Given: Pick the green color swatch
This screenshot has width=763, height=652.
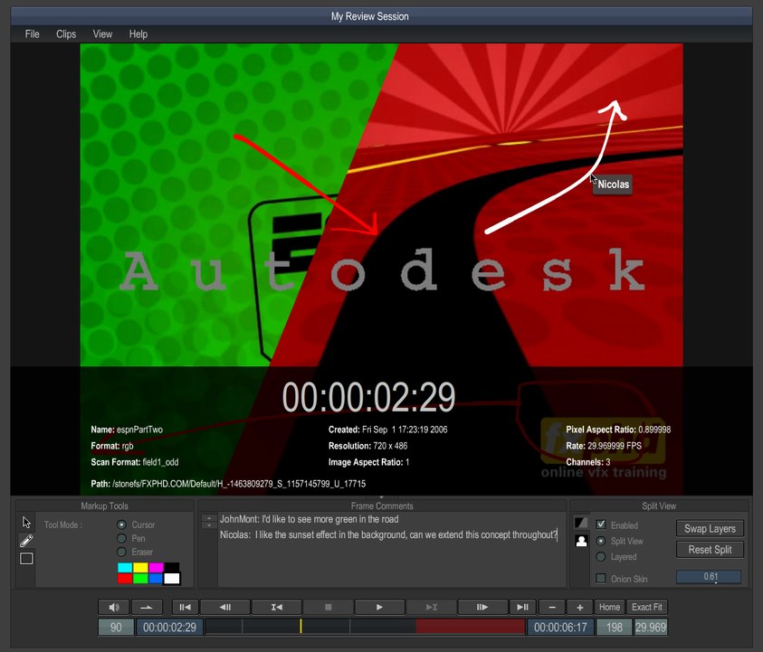Looking at the screenshot, I should coord(140,578).
